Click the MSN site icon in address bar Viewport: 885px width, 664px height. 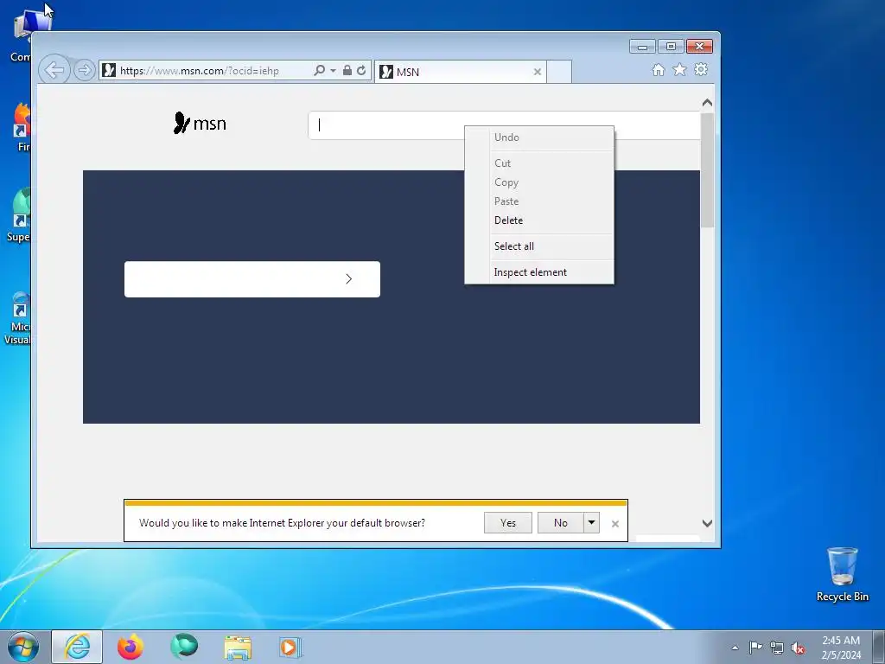(109, 70)
